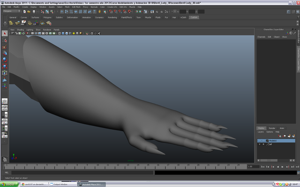Image resolution: width=300 pixels, height=187 pixels.
Task: Open the Create UVs menu
Action: pos(112,7)
